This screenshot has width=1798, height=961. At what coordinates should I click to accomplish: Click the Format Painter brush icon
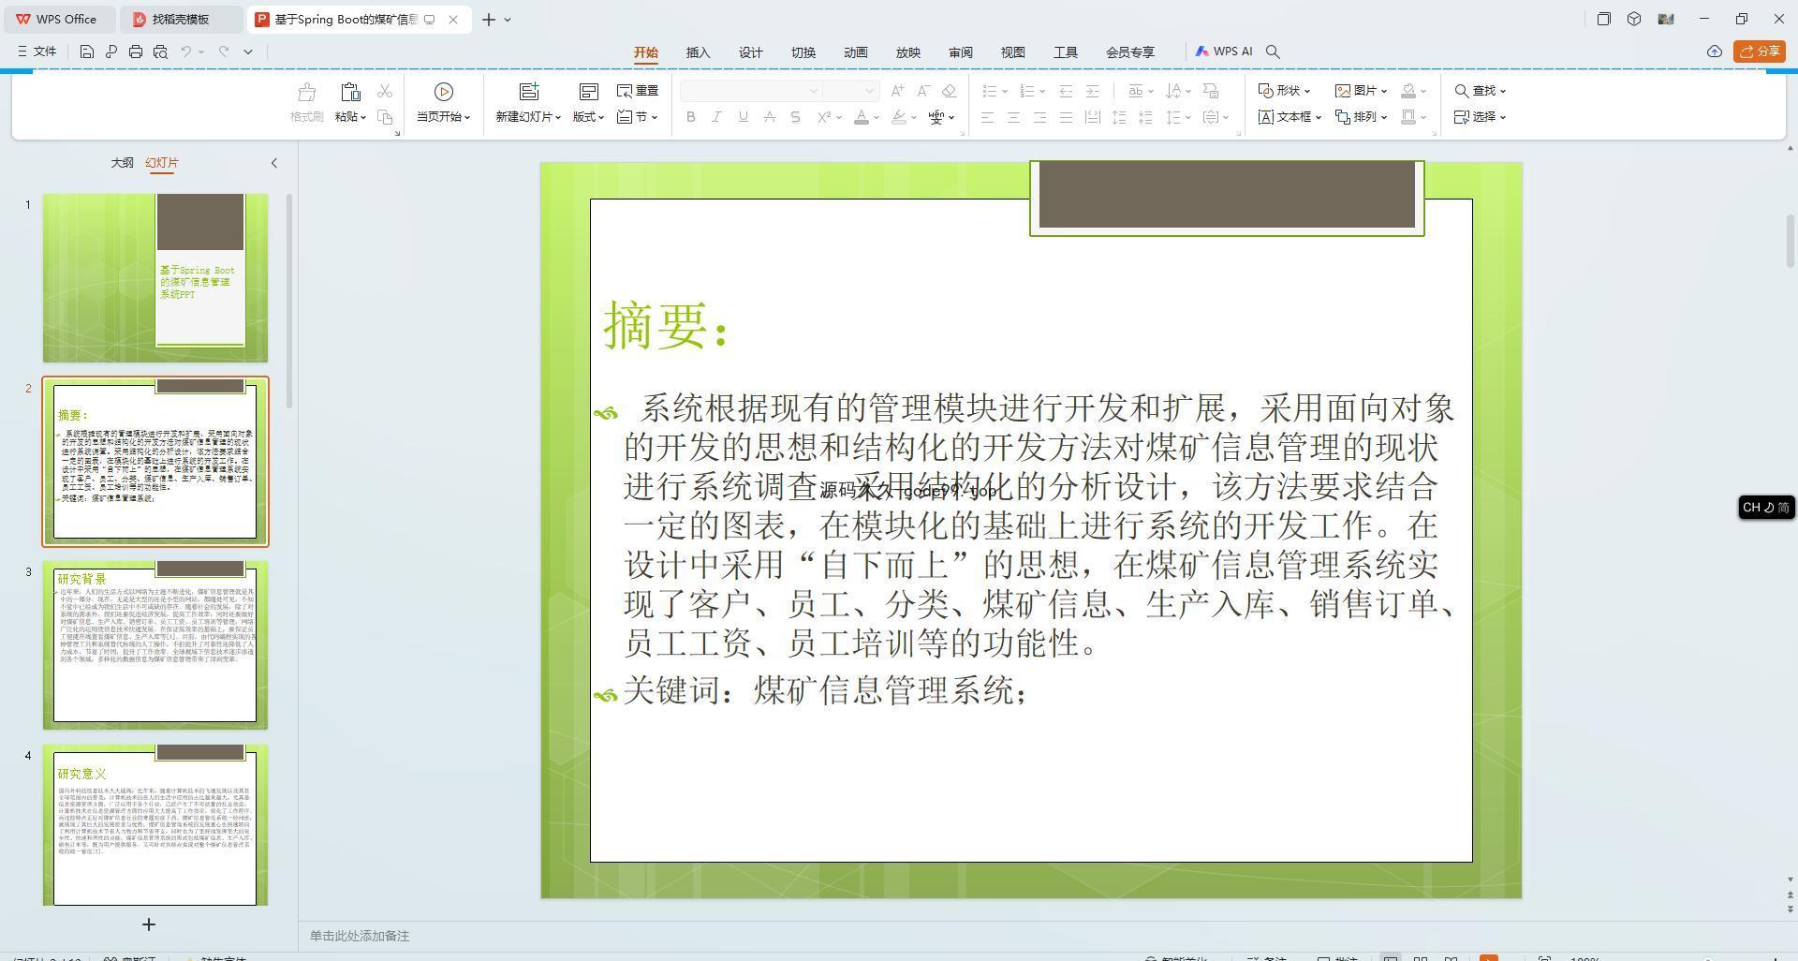click(306, 92)
